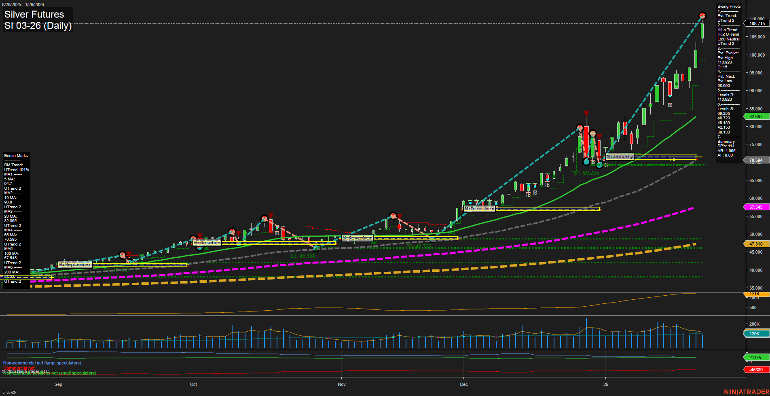The width and height of the screenshot is (770, 396).
Task: Toggle the Non-commercial net (large speculators) legend entry
Action: [42, 363]
